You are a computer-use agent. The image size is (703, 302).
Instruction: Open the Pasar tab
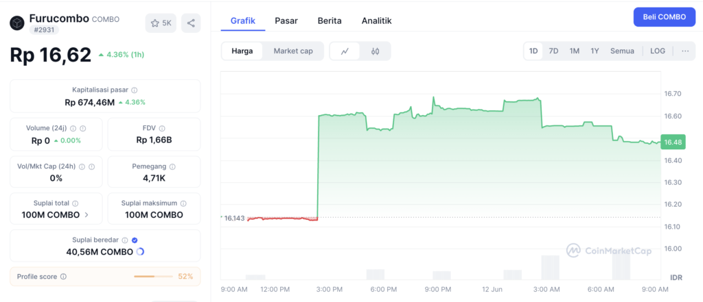coord(286,21)
